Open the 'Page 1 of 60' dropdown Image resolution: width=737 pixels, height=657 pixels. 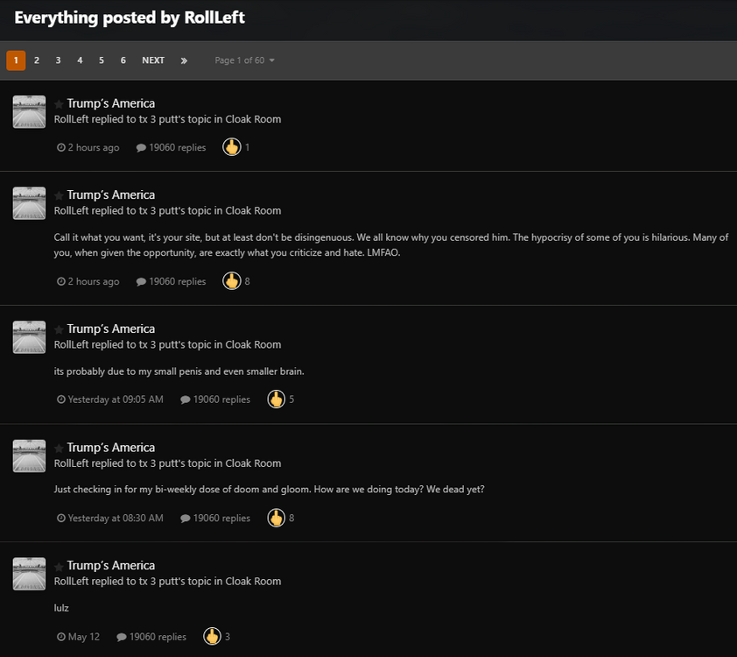tap(245, 60)
